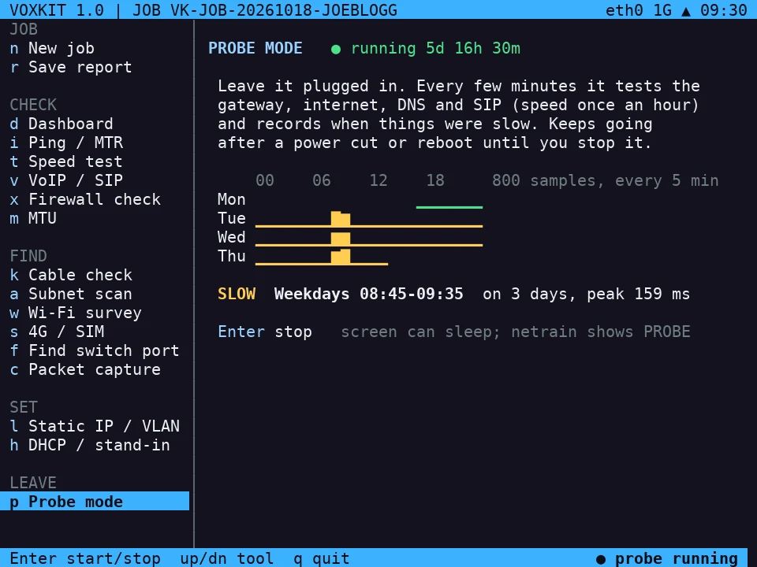Click the eth0 1G interface status
This screenshot has height=567, width=757.
coord(638,10)
